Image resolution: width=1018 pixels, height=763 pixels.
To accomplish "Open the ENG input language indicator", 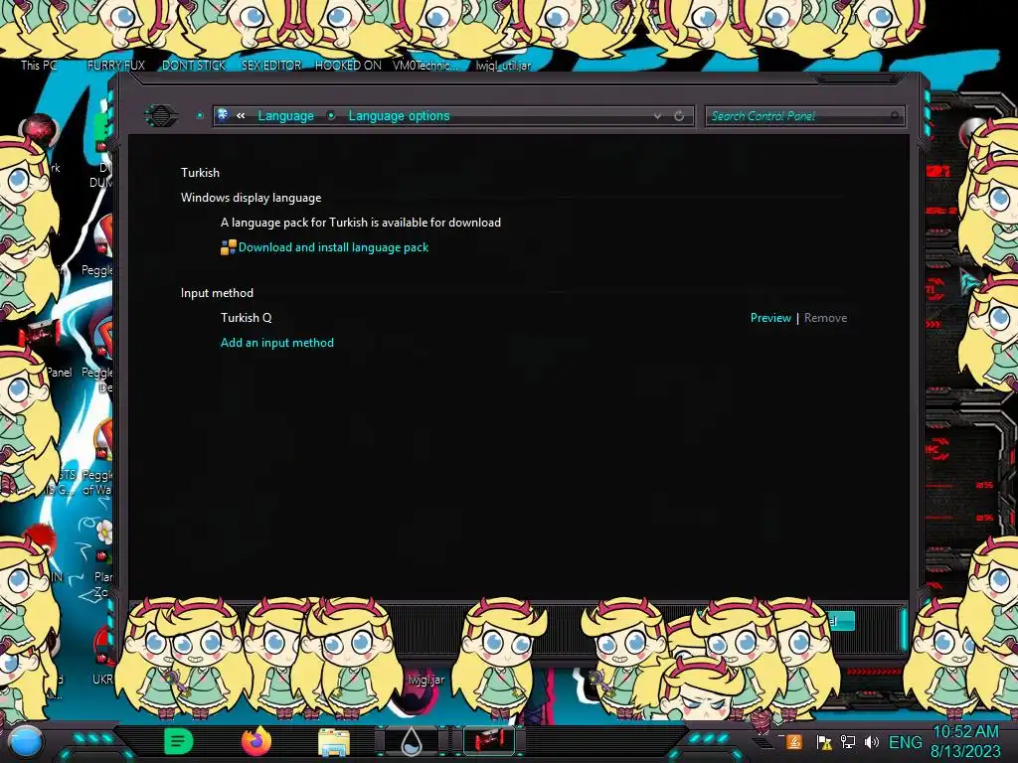I will [x=905, y=742].
